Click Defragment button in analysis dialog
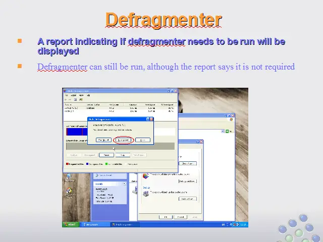 point(124,140)
